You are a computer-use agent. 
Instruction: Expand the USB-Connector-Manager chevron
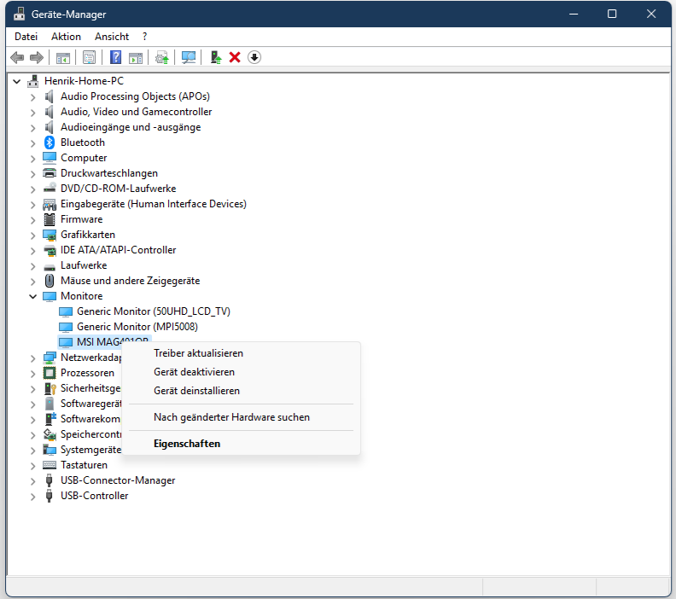coord(32,481)
